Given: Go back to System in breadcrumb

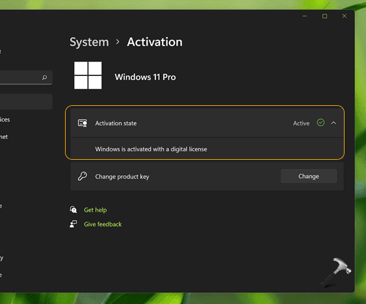Looking at the screenshot, I should [89, 42].
